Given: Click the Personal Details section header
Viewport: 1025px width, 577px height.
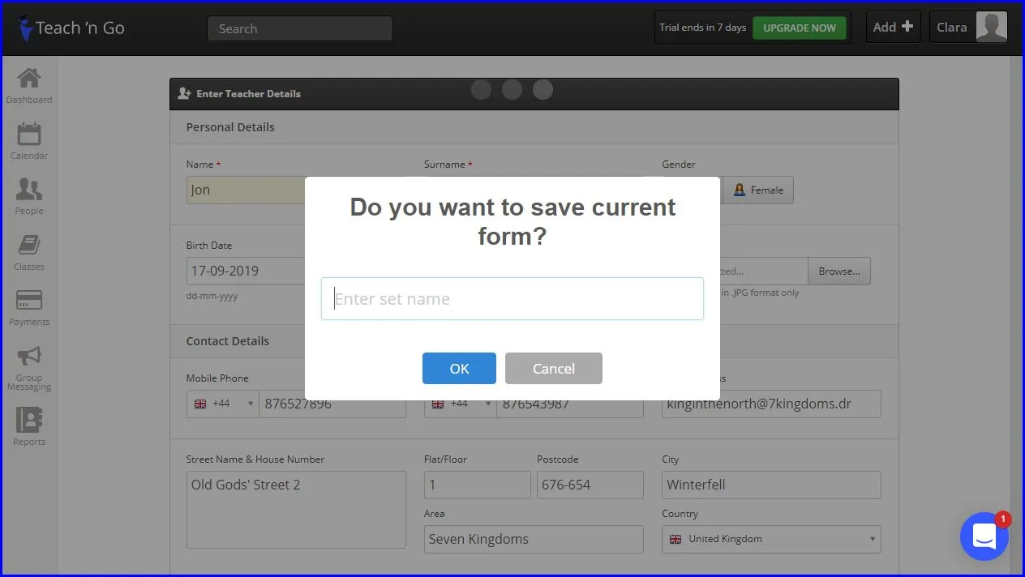Looking at the screenshot, I should (x=230, y=127).
